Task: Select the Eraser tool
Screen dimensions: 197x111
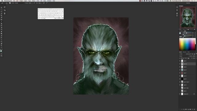Action: [x=2, y=28]
